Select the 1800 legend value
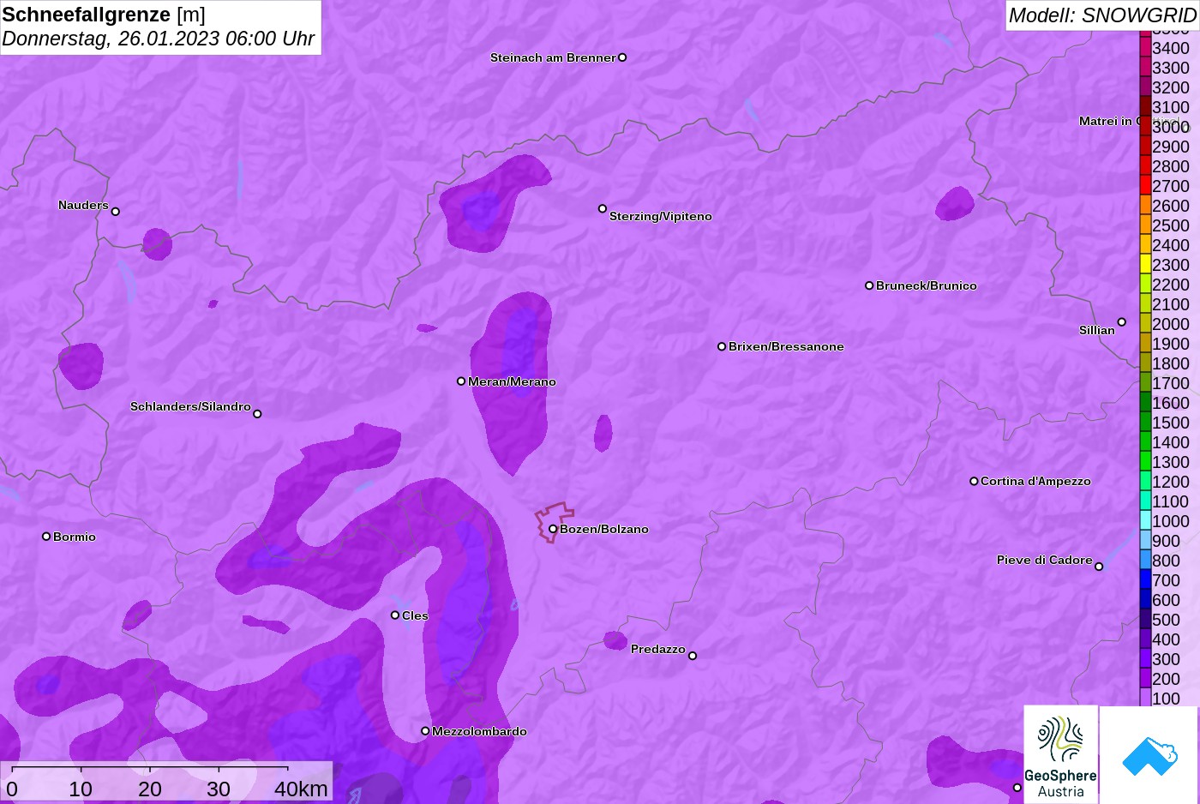 tap(1171, 363)
